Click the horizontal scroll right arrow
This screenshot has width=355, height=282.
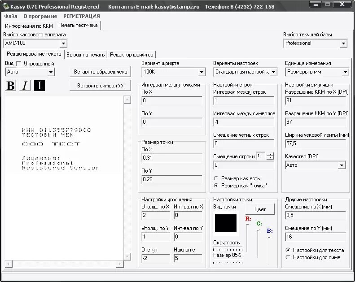tap(120, 264)
